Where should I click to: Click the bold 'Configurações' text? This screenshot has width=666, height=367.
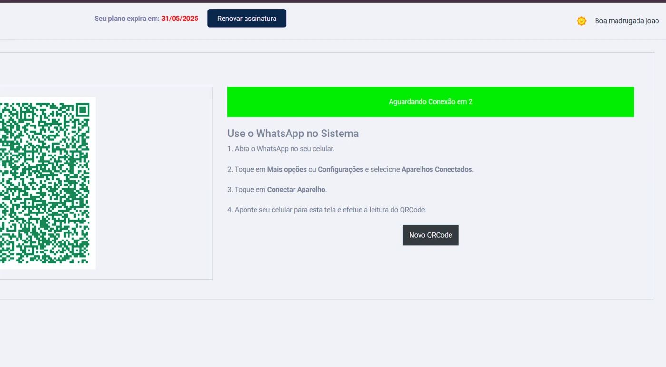341,169
